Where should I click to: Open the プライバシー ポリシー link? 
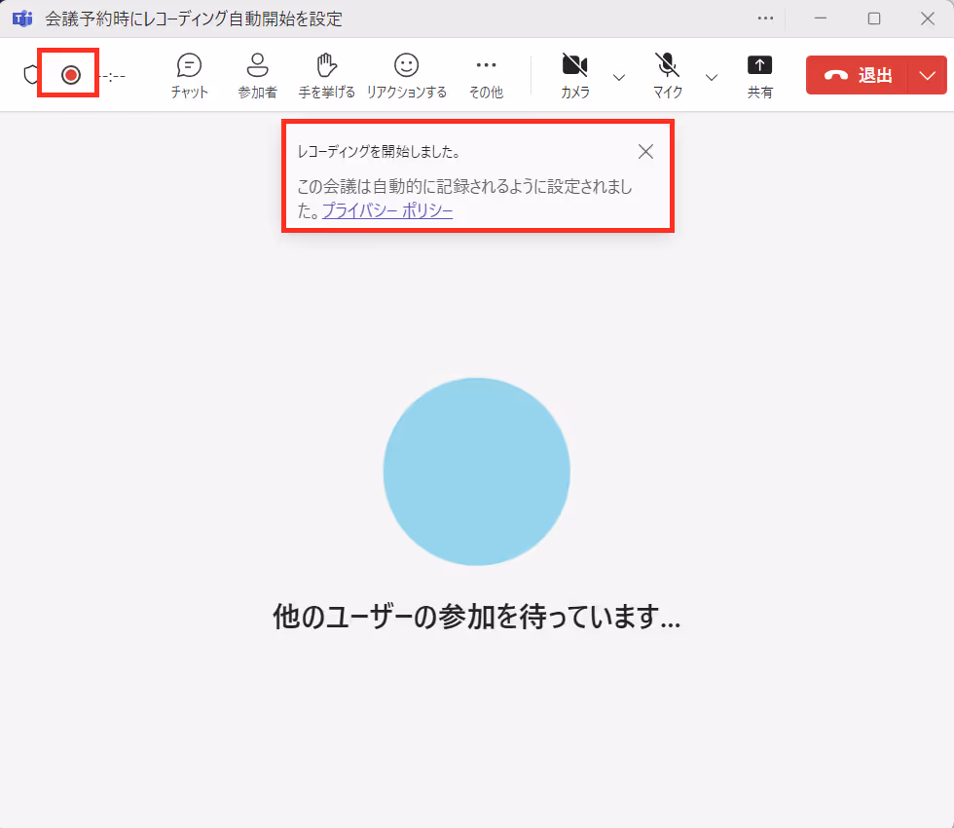point(387,210)
